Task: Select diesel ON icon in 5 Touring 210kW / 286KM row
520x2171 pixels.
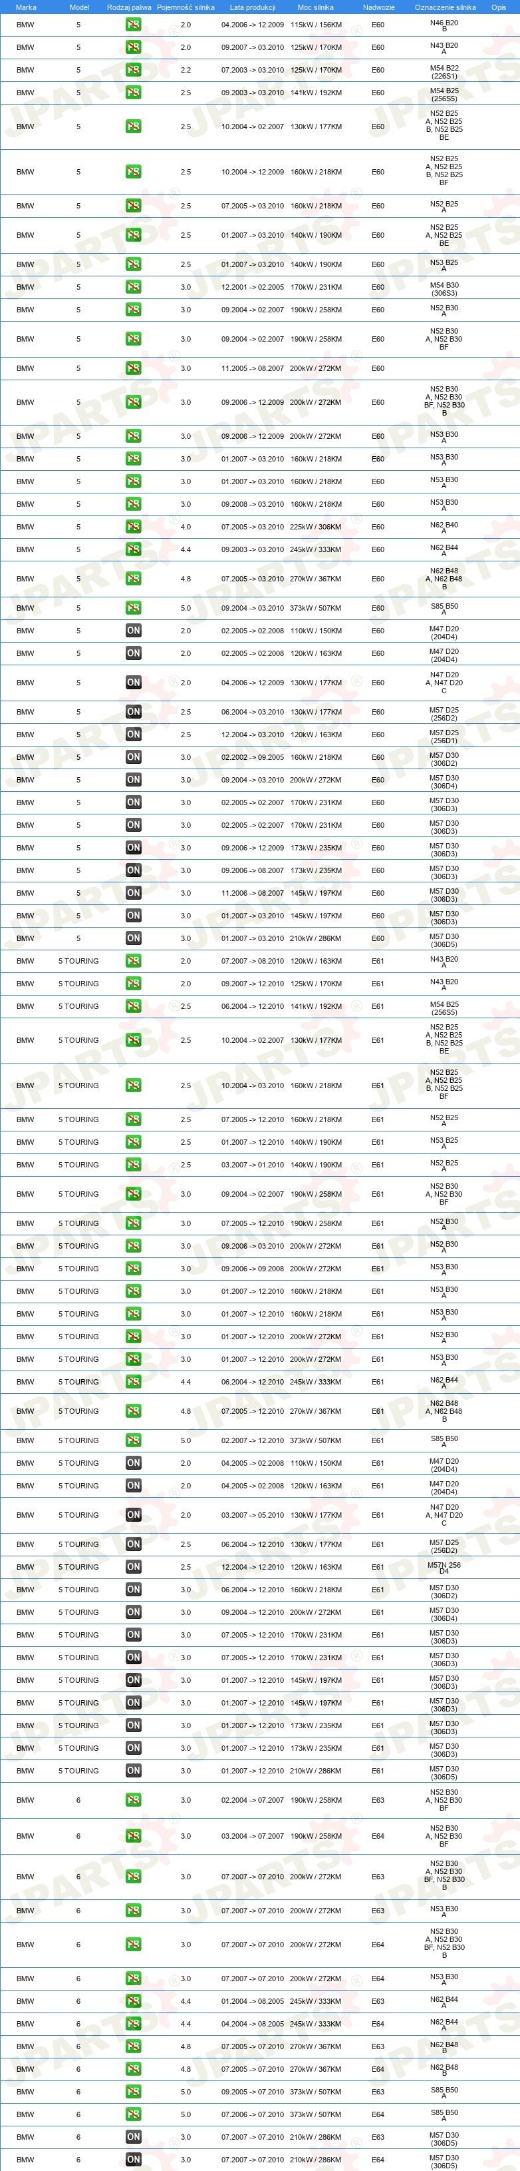Action: pos(133,1771)
